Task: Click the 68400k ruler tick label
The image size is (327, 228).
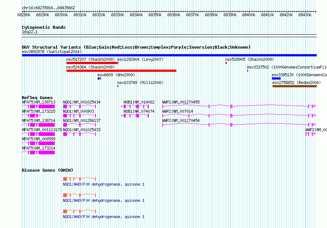Action: tap(249, 15)
